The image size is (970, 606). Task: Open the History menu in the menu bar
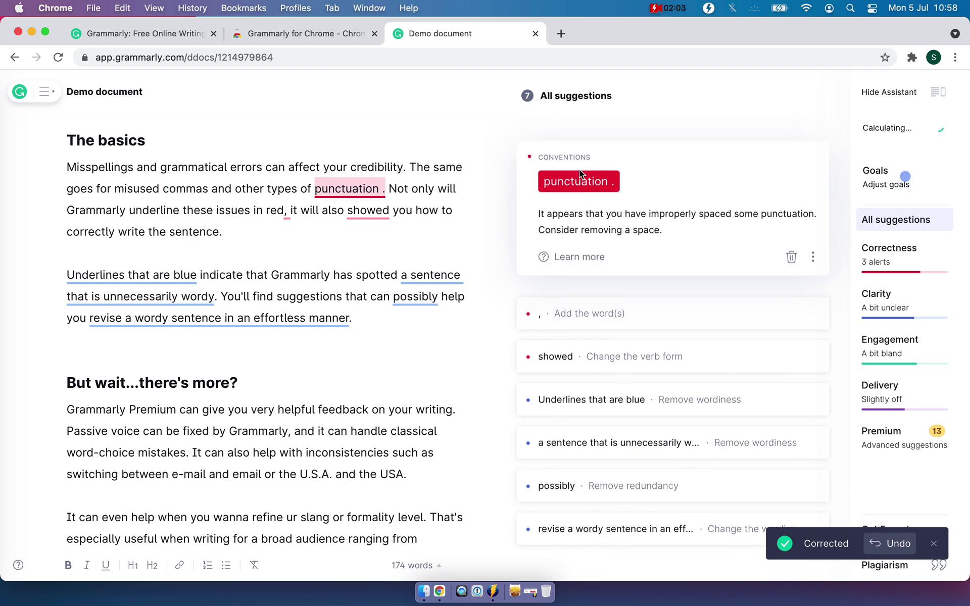coord(192,8)
